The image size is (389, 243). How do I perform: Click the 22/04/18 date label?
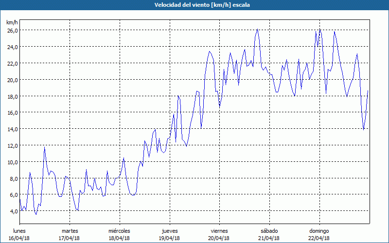[318, 238]
